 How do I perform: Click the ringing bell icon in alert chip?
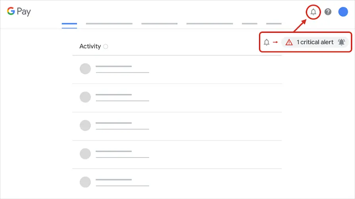[342, 42]
